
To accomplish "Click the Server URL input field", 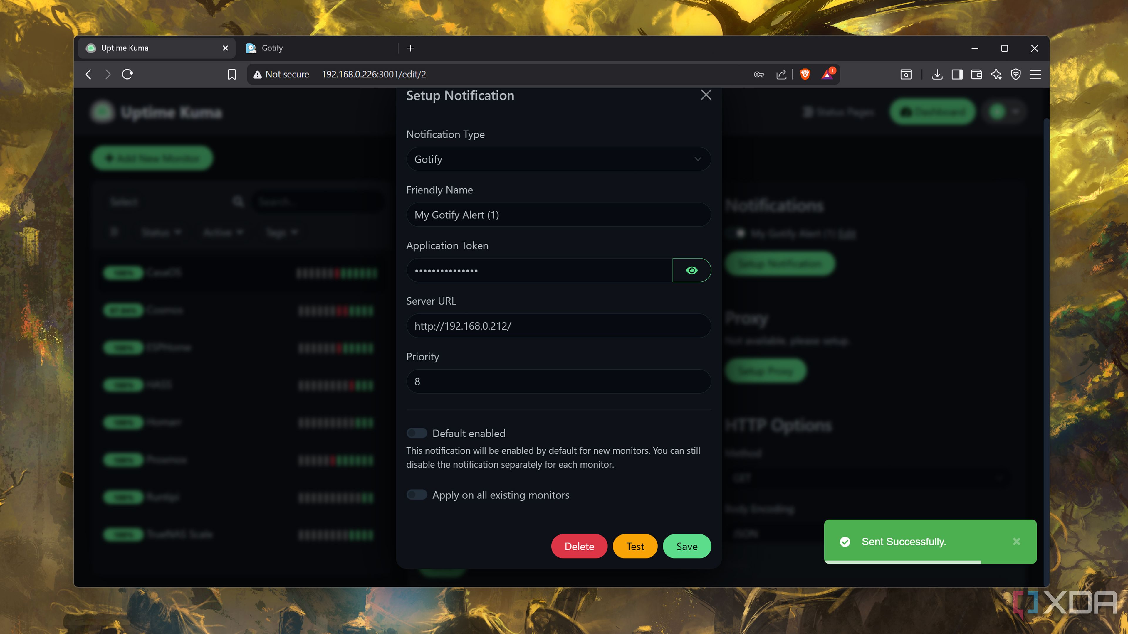I will click(x=558, y=326).
